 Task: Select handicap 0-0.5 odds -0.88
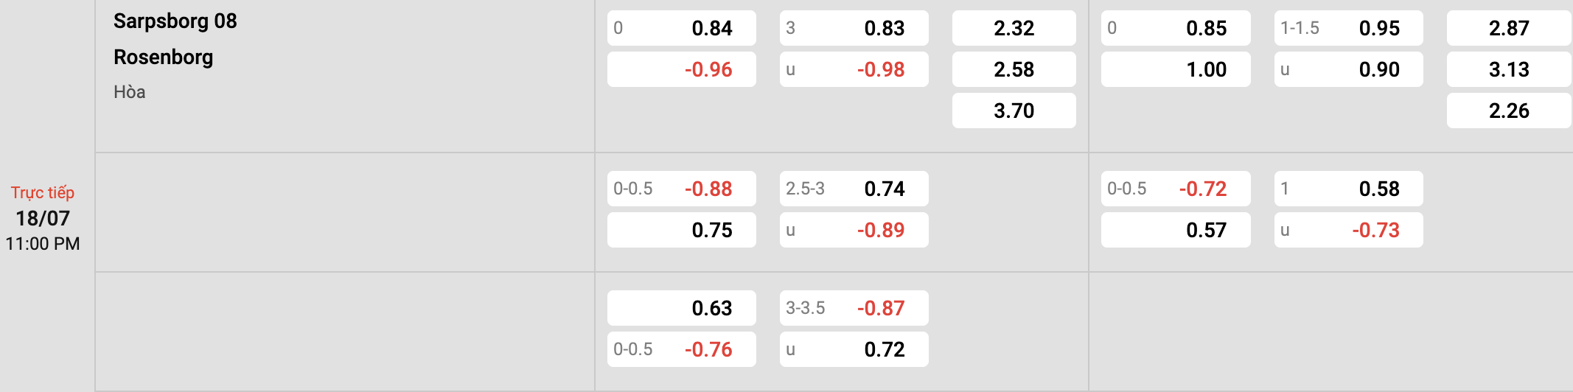point(682,189)
